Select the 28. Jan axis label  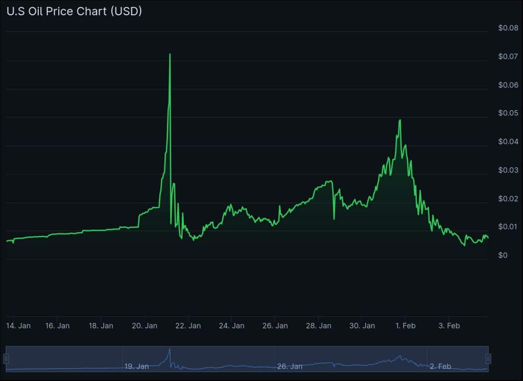pos(320,325)
